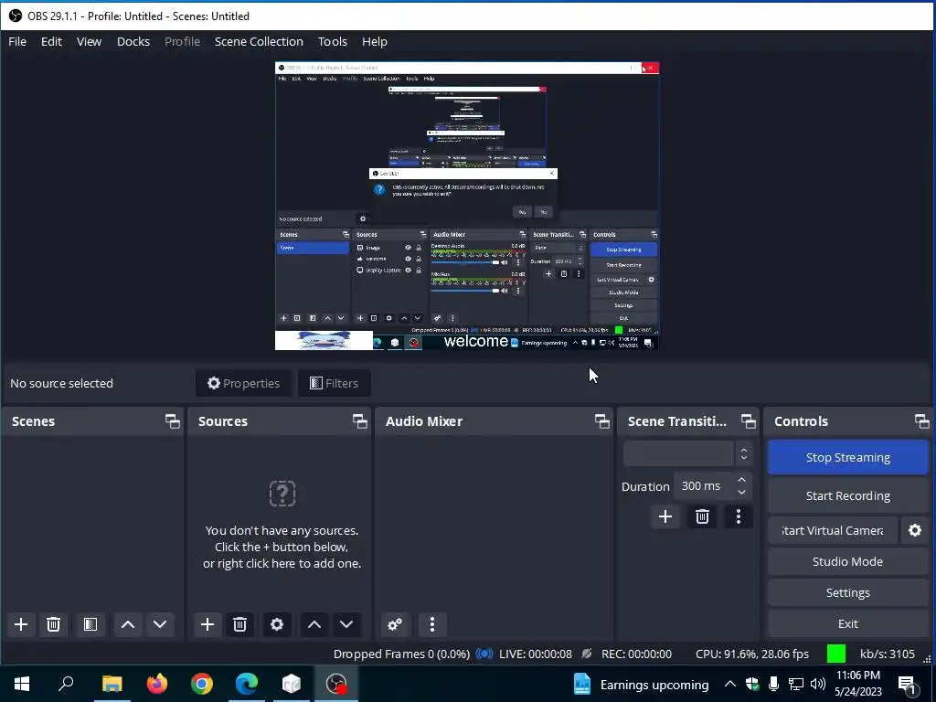Open advanced audio properties gears icon
The height and width of the screenshot is (702, 936).
[395, 624]
